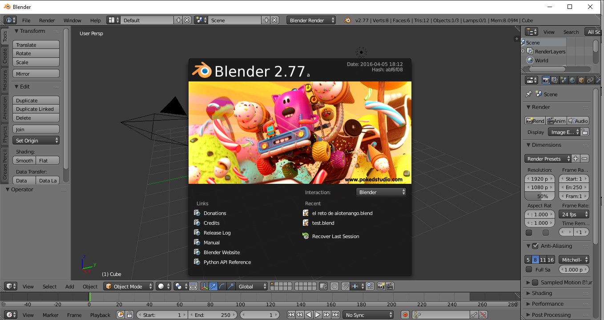
Task: Open the Render Layers properties tab icon
Action: [x=555, y=80]
